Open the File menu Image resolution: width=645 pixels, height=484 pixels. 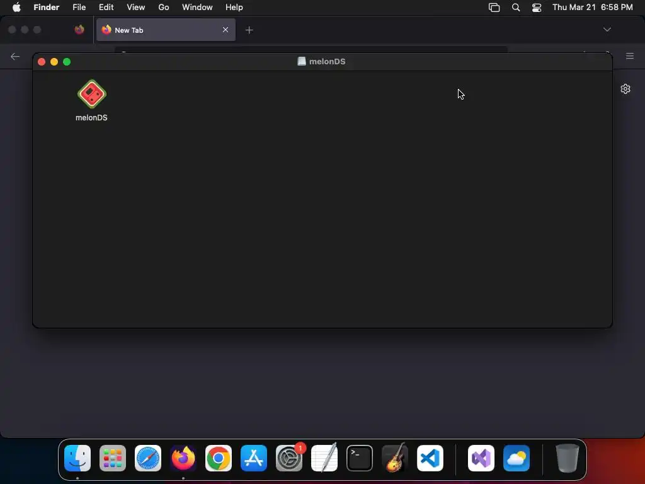click(79, 7)
